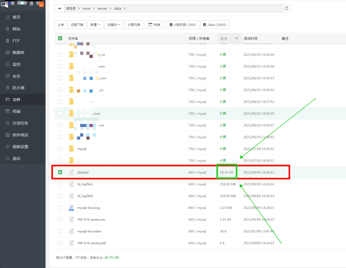This screenshot has height=268, width=346.
Task: Click the back arrow in the path bar
Action: pos(60,8)
